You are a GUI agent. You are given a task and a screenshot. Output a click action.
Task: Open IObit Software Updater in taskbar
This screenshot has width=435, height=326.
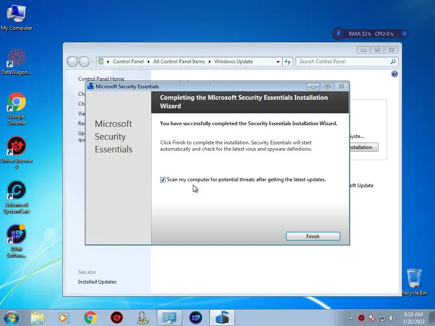[195, 318]
